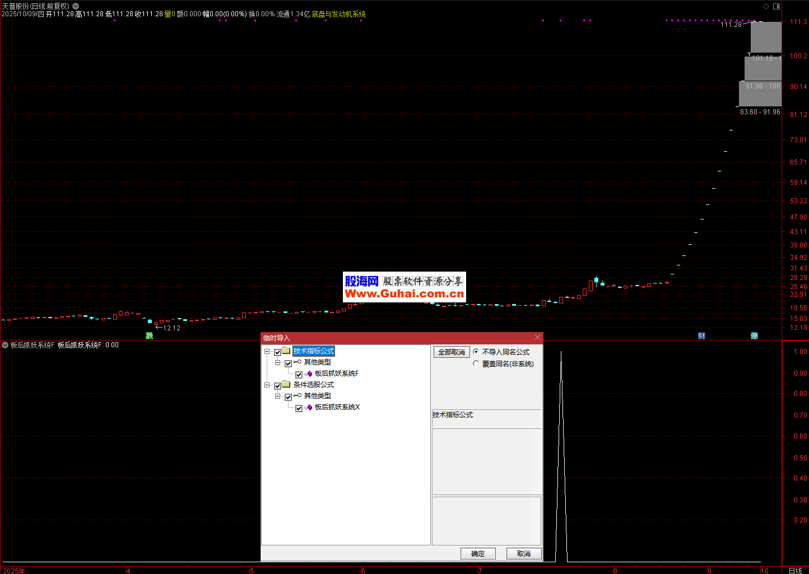809x574 pixels.
Task: Collapse 其他类型 under 条件选股公式
Action: tap(278, 396)
